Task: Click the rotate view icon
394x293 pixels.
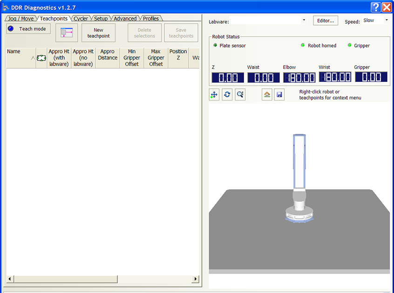Action: pos(227,94)
